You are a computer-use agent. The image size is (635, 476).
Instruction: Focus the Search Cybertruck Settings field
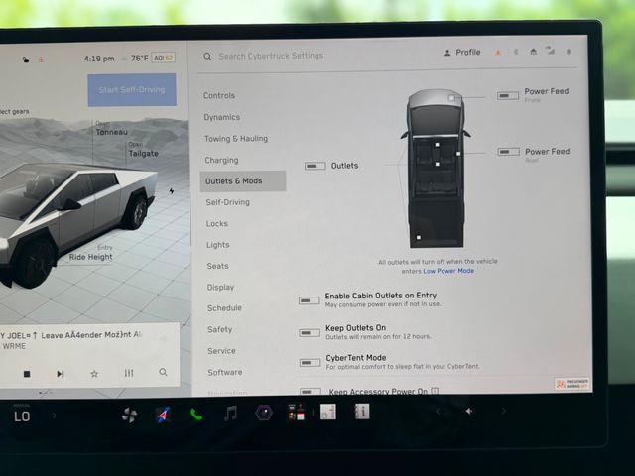(271, 56)
